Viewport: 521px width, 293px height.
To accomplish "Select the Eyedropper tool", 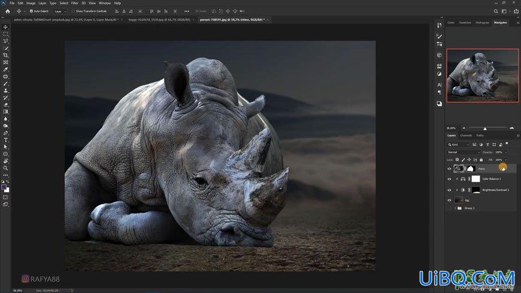I will [x=5, y=69].
